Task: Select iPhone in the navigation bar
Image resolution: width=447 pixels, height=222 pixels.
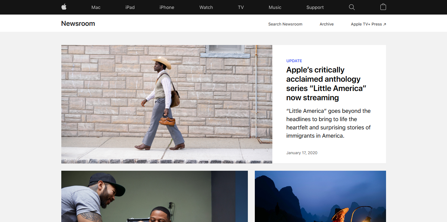Action: coord(167,7)
